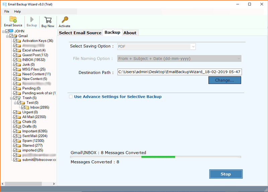The height and width of the screenshot is (192, 268).
Task: Collapse the Test (0) tree node
Action: click(x=15, y=103)
